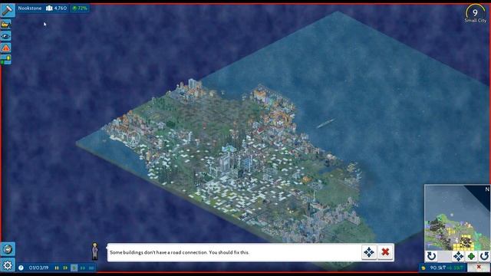Open the globe region view icon

pos(7,249)
